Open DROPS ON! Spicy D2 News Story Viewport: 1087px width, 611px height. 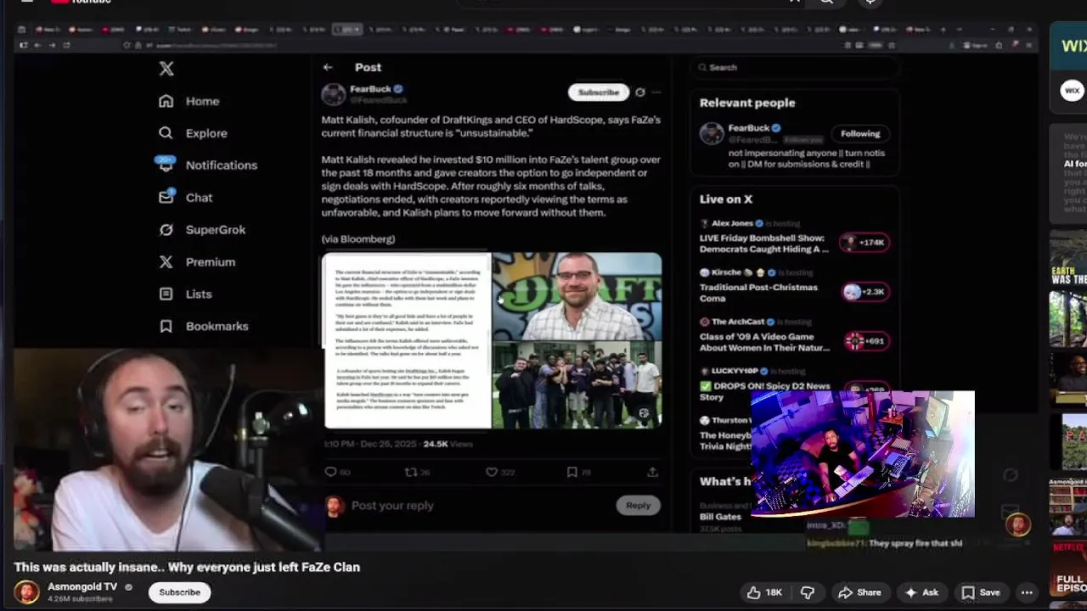click(764, 391)
